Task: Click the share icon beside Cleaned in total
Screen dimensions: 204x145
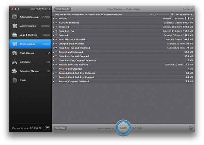Action: pyautogui.click(x=47, y=128)
